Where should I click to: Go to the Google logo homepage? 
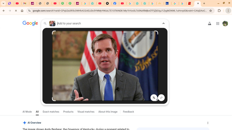pos(30,23)
